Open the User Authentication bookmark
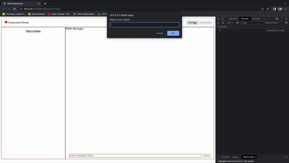 coord(84,14)
